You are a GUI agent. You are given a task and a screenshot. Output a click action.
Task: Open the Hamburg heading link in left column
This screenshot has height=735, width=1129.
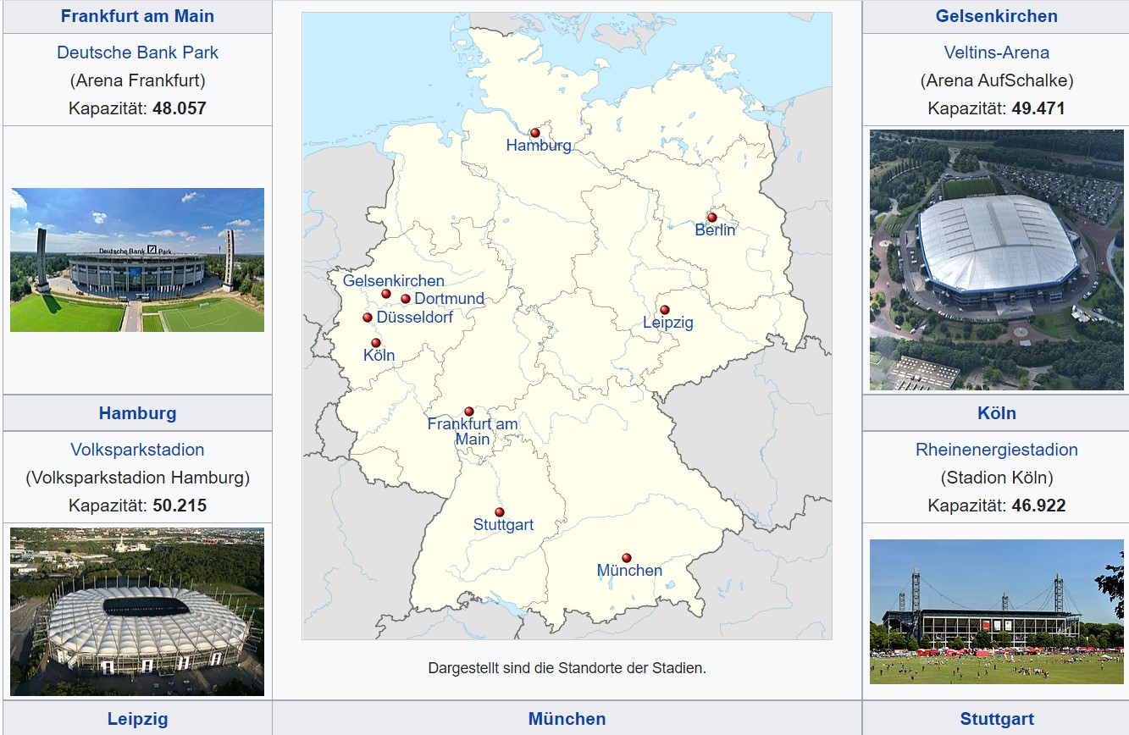137,413
